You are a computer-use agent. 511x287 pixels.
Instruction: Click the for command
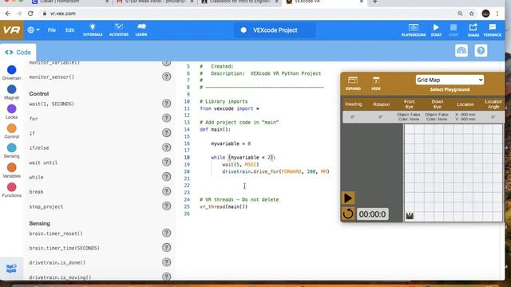34,119
